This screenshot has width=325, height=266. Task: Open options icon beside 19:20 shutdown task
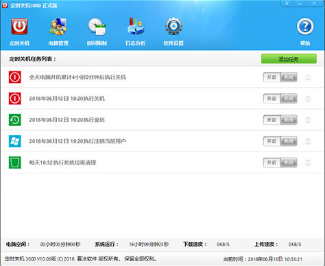308,99
